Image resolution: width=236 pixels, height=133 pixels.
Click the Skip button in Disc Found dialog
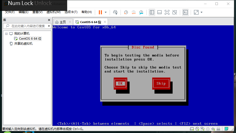click(x=161, y=84)
